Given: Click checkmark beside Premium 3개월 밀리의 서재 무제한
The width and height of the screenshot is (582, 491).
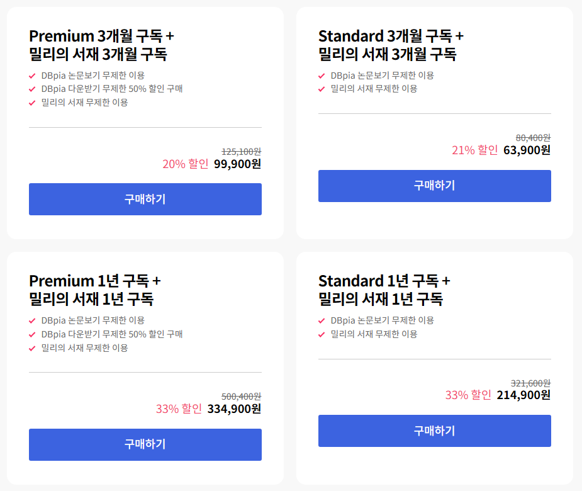Looking at the screenshot, I should click(x=32, y=103).
